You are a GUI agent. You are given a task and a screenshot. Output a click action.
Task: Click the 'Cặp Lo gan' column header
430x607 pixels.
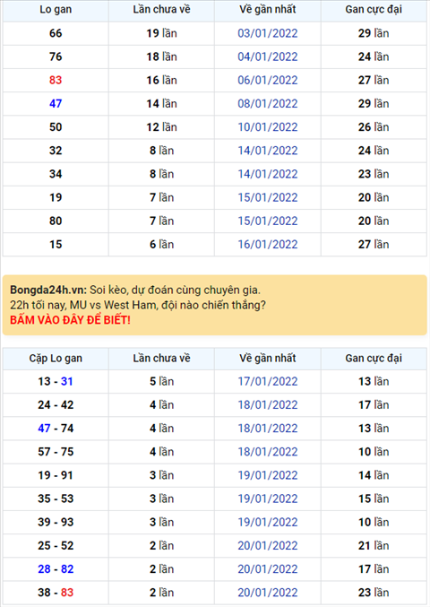pos(56,359)
